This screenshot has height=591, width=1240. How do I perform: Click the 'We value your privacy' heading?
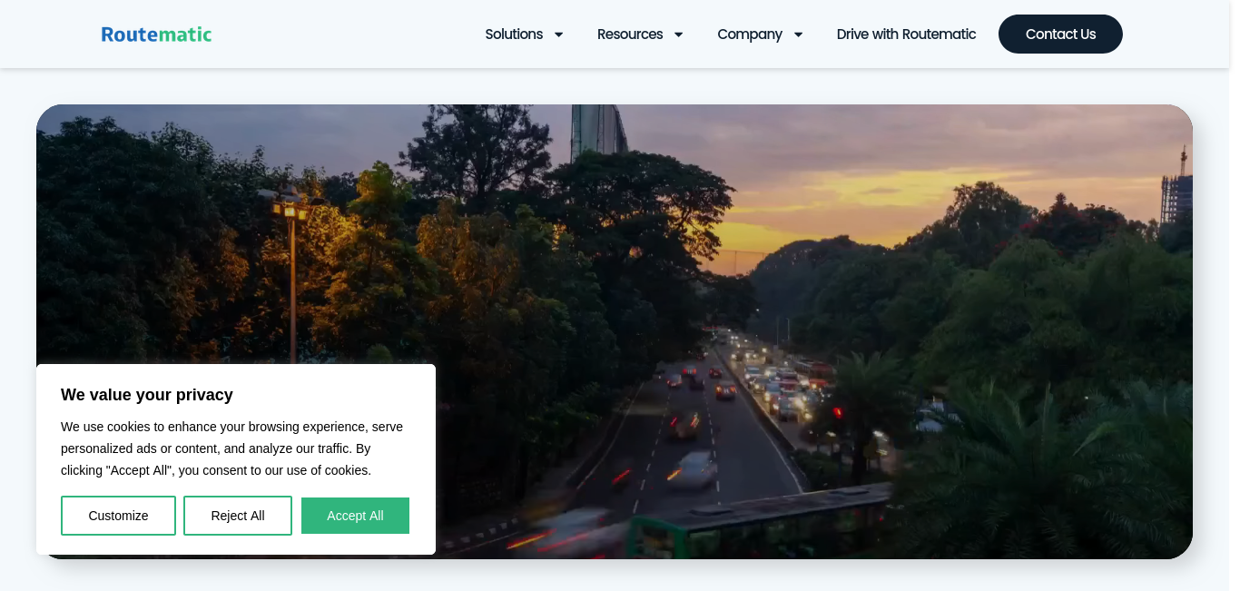coord(147,395)
